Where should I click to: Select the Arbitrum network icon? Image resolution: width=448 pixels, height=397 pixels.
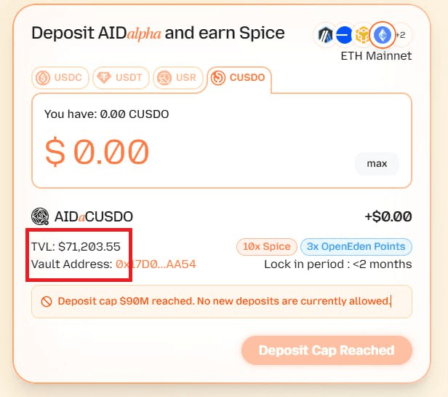325,35
